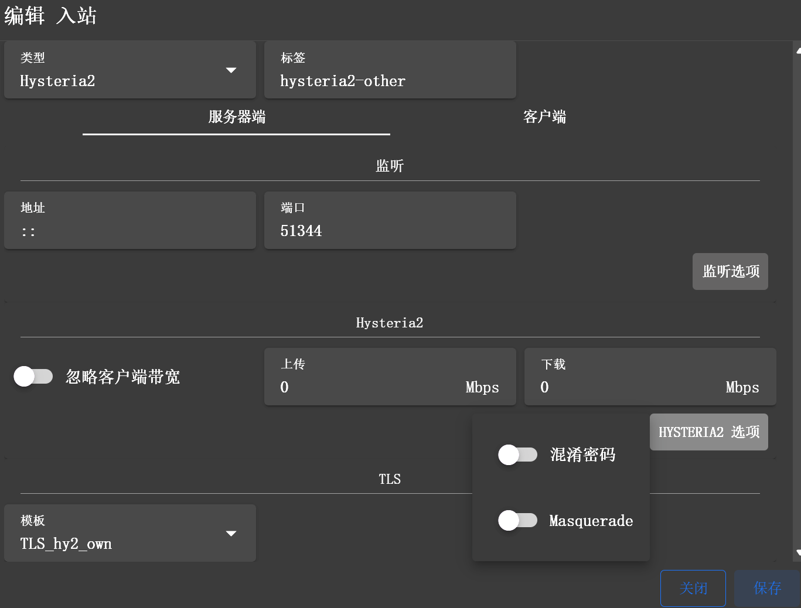
Task: Click the scrollbar down arrow
Action: [x=798, y=552]
